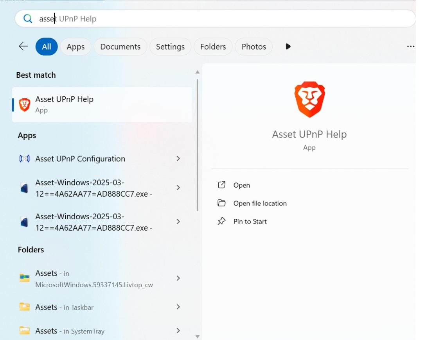Viewport: 435px width, 340px height.
Task: Click the Assets in Taskbar folder icon
Action: point(25,307)
